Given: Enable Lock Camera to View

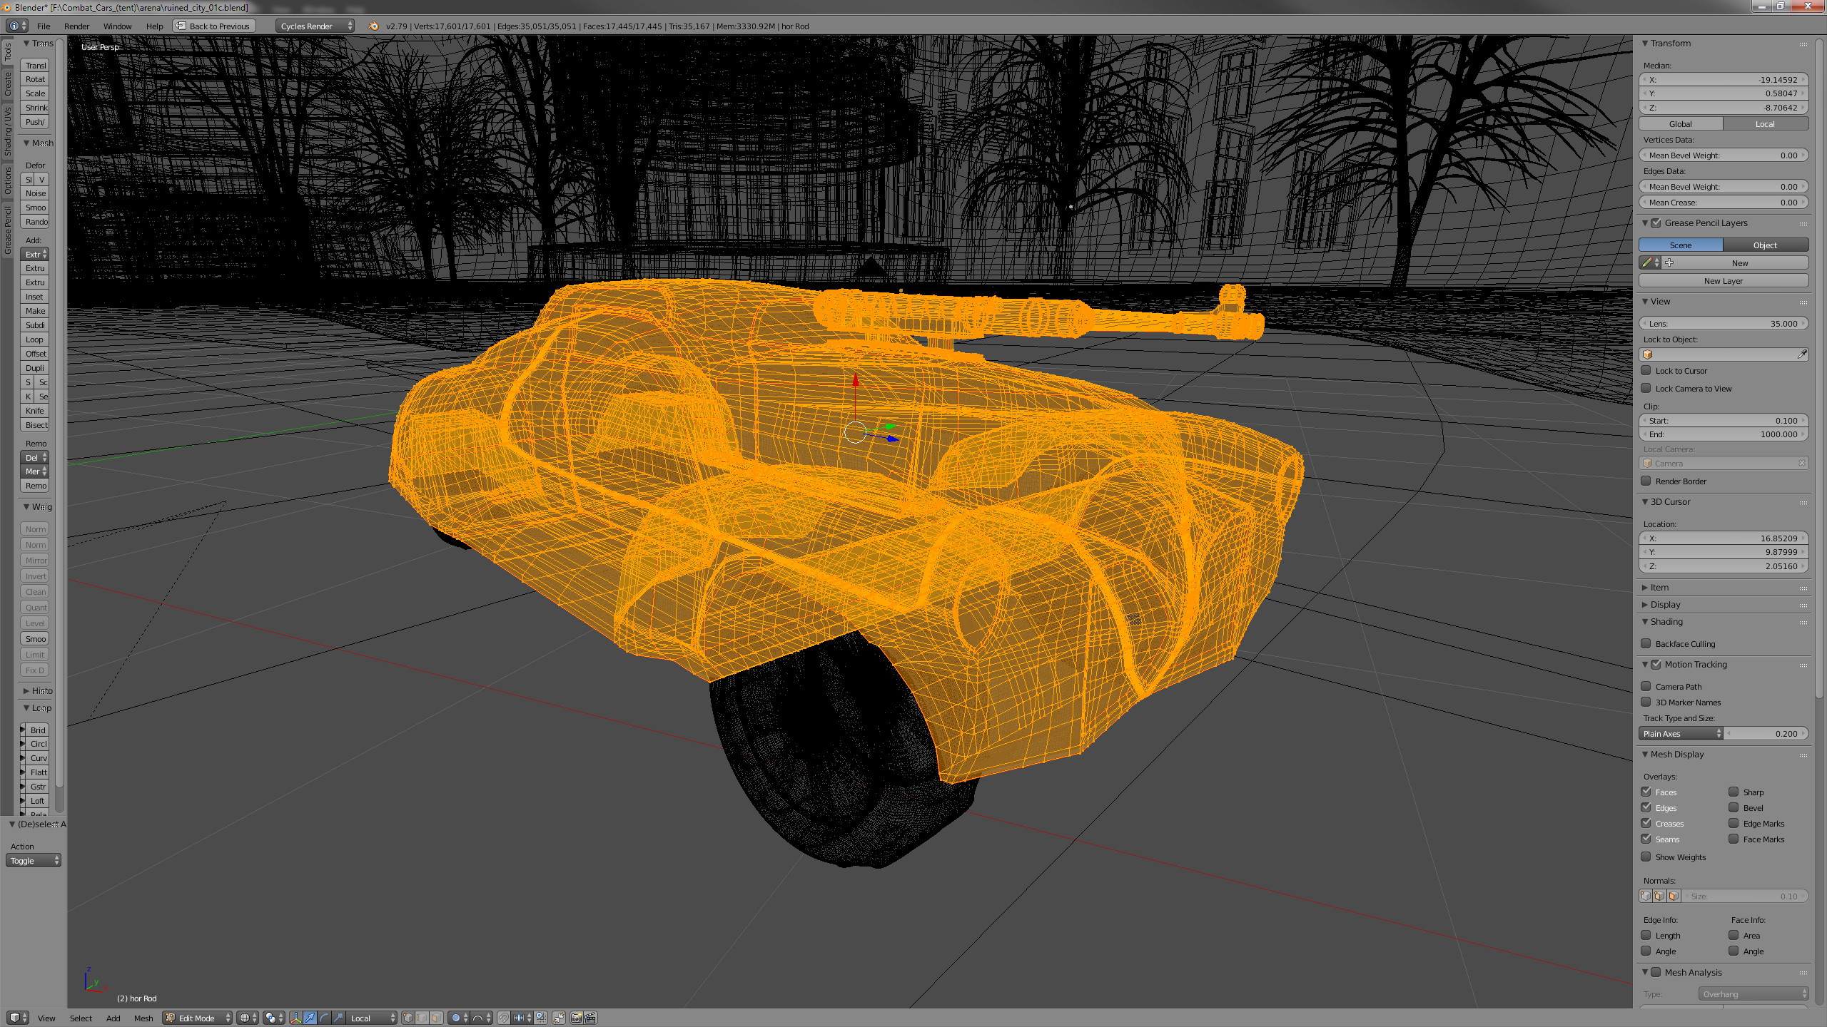Looking at the screenshot, I should coord(1646,388).
